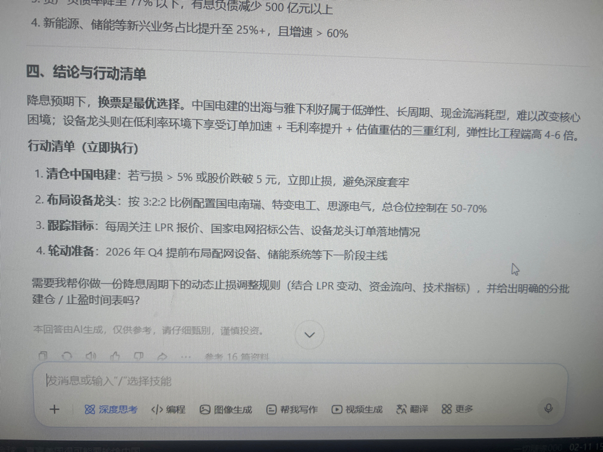Share the response with the arrow icon

[163, 357]
